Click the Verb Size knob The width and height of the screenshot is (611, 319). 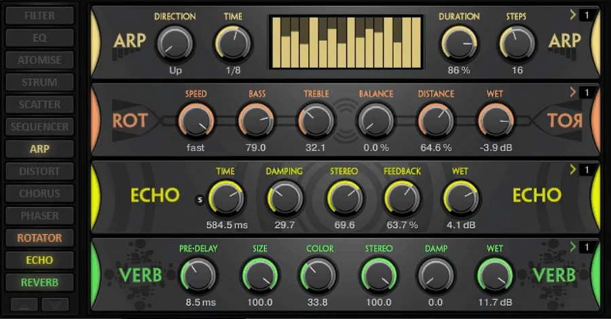(260, 276)
